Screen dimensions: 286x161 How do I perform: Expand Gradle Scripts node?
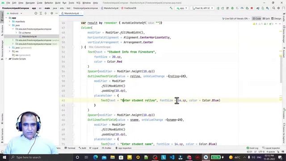pyautogui.click(x=6, y=59)
